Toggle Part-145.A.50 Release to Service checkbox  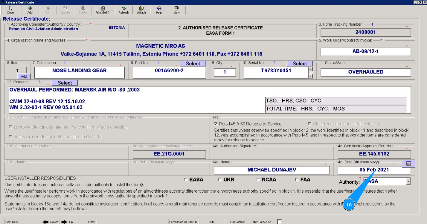click(216, 124)
